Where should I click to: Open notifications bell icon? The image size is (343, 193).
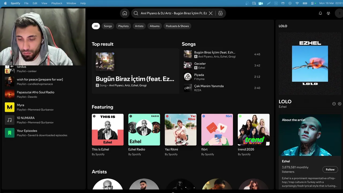320,13
